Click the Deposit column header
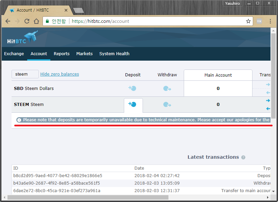 pyautogui.click(x=133, y=75)
